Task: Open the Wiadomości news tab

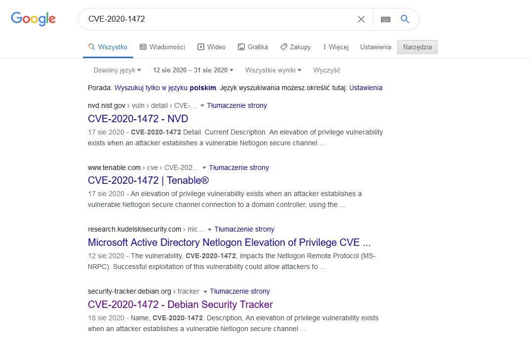Action: pos(162,47)
